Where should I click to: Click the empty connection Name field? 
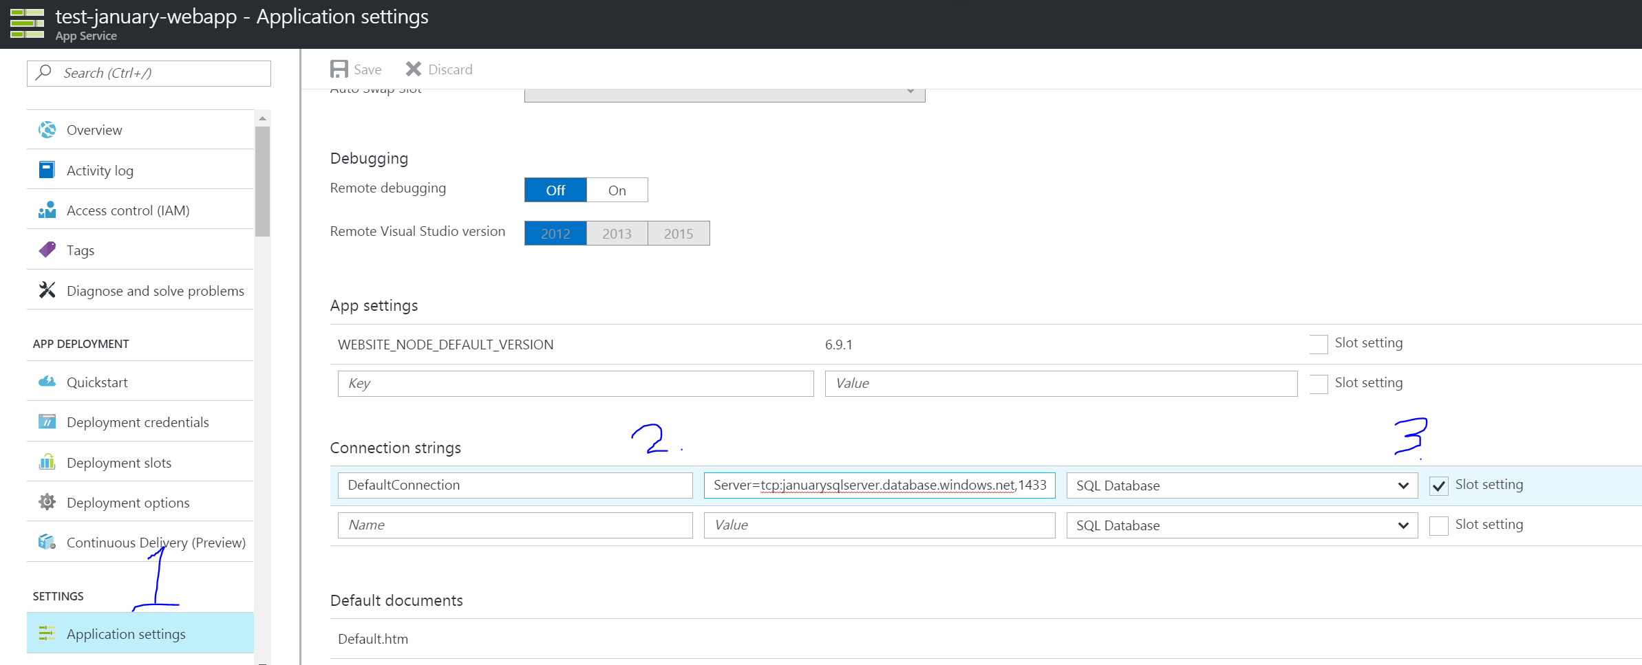515,525
